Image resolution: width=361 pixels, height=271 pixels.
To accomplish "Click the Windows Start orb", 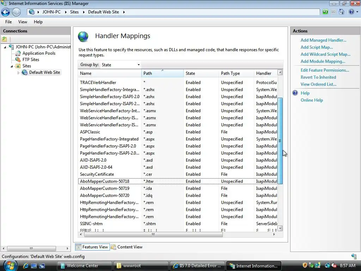I will [10, 265].
